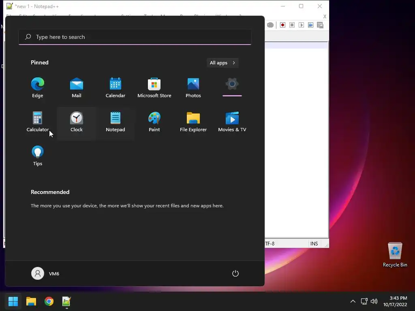Open the Tips app
The height and width of the screenshot is (311, 415).
click(x=38, y=156)
